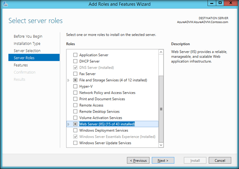Check the Remote Access role

click(75, 106)
